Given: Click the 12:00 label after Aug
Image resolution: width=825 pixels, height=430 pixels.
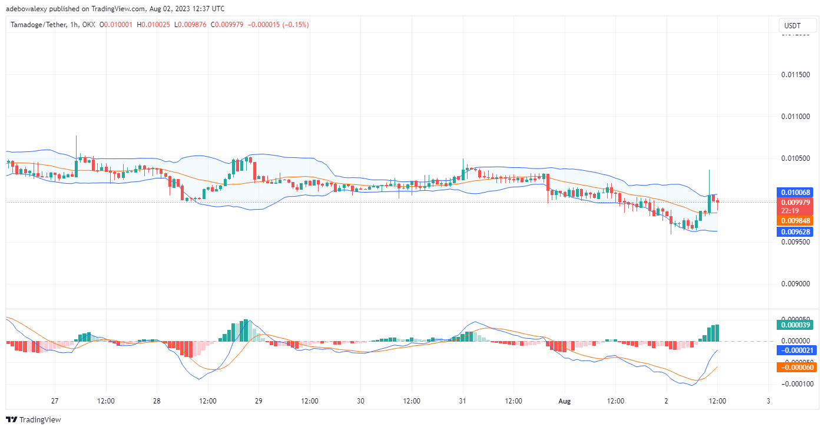Looking at the screenshot, I should tap(615, 401).
